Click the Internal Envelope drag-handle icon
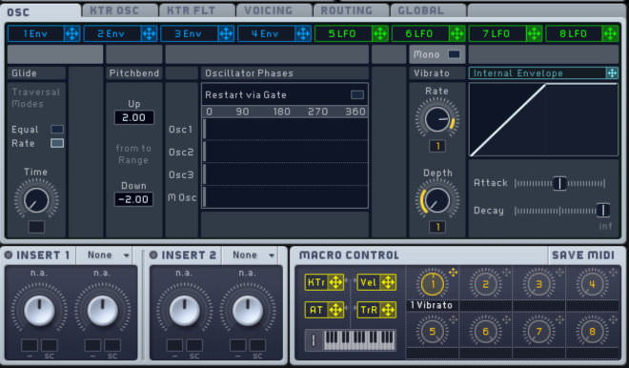The image size is (629, 368). [x=612, y=73]
